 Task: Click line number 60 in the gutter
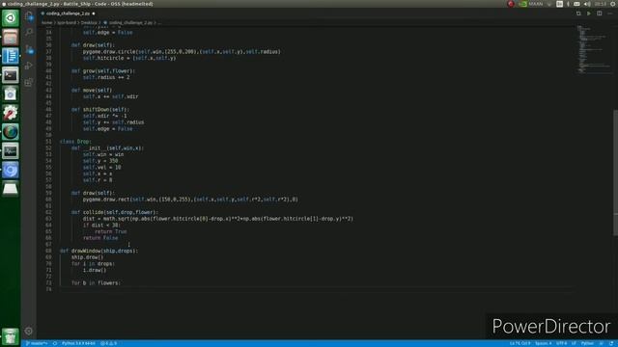(x=48, y=200)
